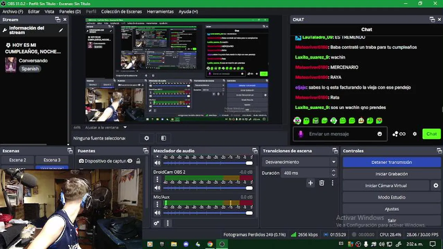Image resolution: width=443 pixels, height=249 pixels.
Task: Click the Duración 400 ms field
Action: click(306, 173)
